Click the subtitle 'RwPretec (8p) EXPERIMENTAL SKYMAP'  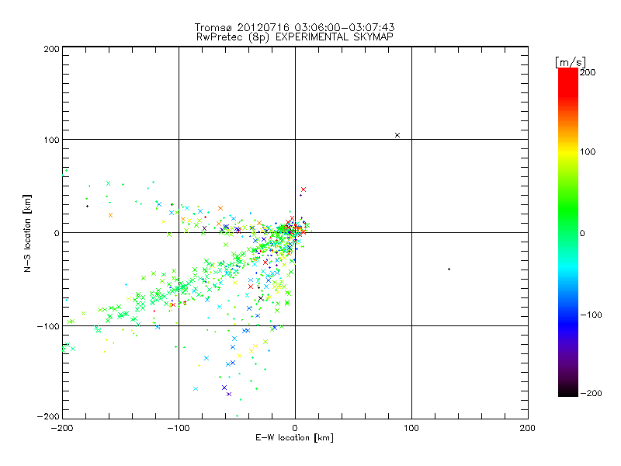click(294, 37)
